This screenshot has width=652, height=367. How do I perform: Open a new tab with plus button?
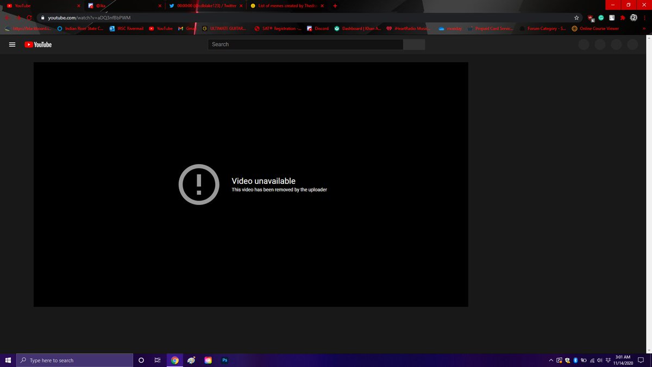(x=335, y=5)
